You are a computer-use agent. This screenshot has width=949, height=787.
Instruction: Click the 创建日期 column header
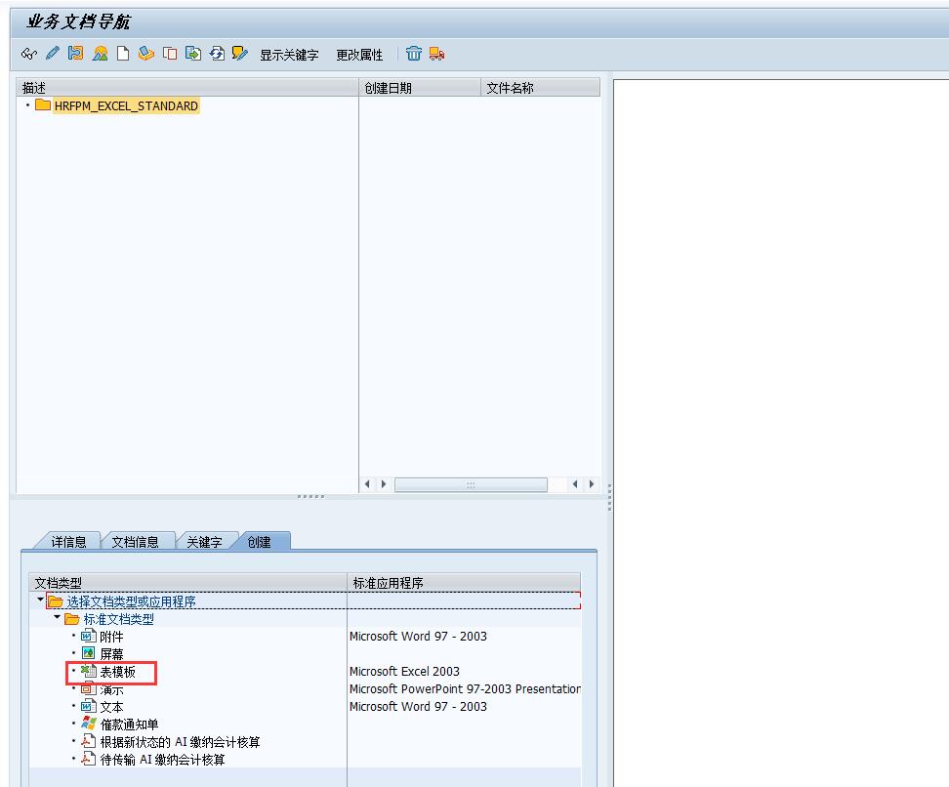[x=389, y=88]
